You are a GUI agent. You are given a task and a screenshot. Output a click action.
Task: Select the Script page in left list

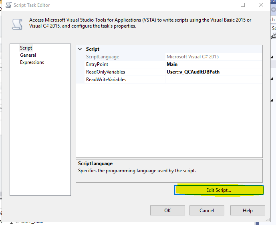coord(26,48)
